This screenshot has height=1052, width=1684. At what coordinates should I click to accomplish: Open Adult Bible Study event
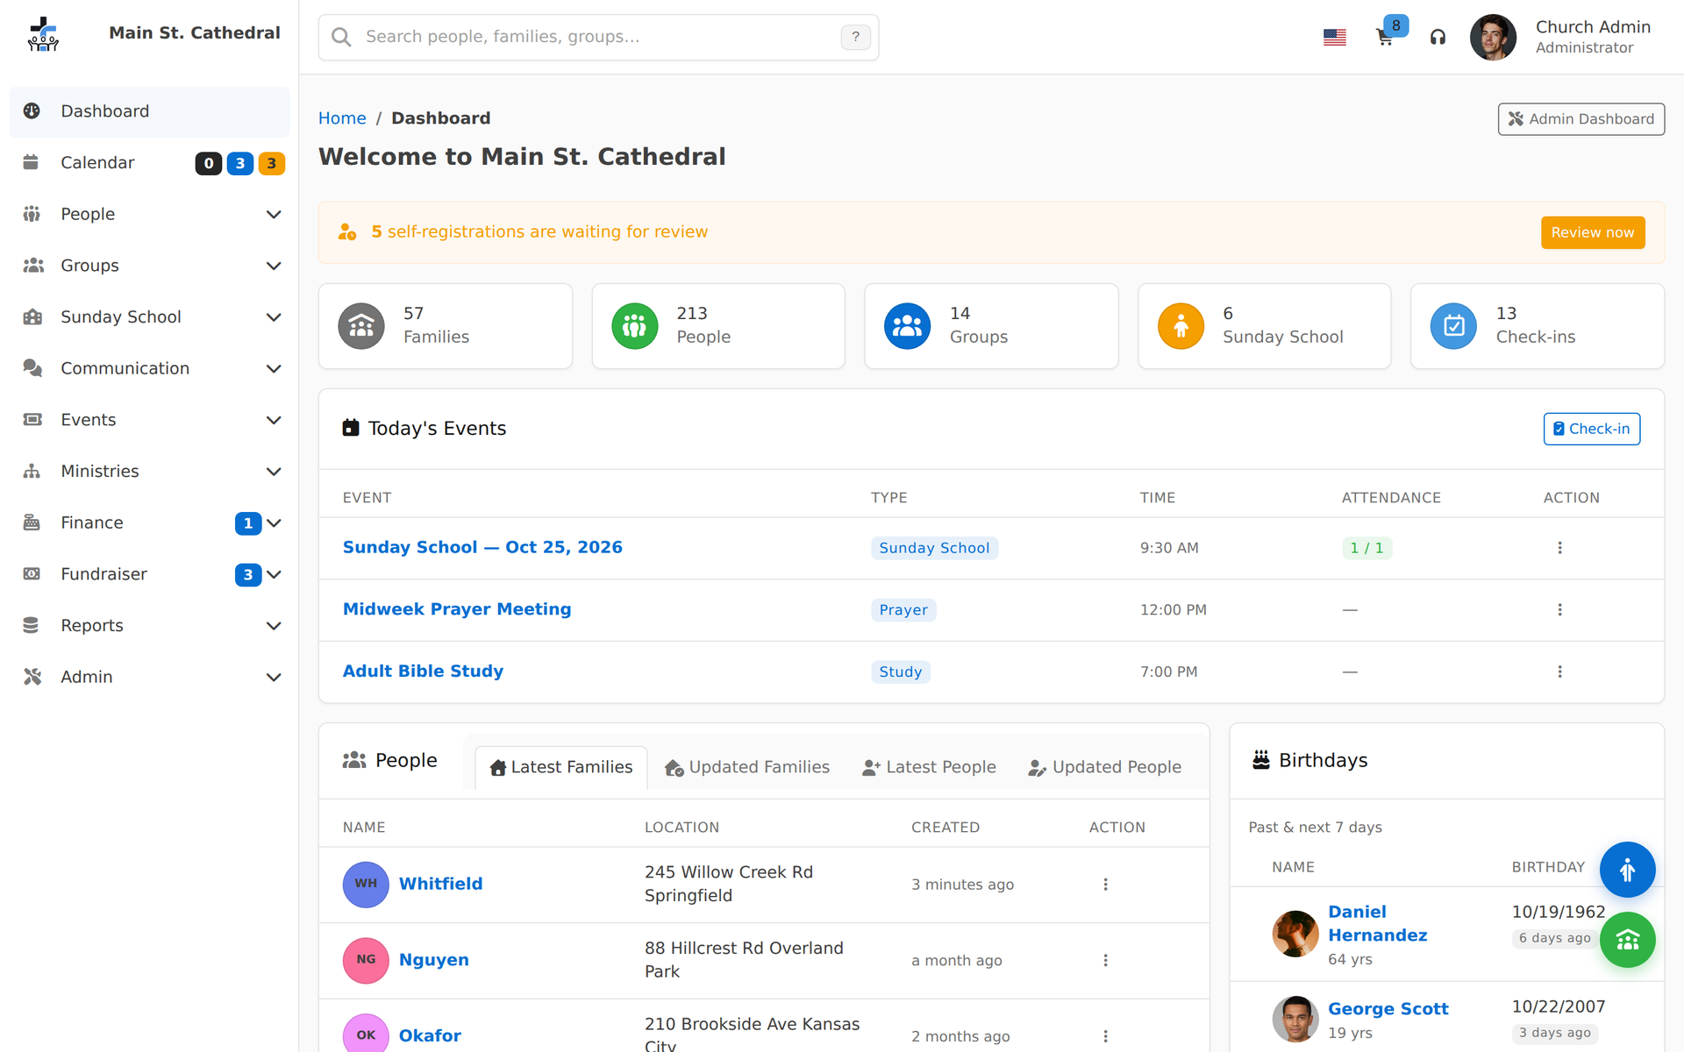click(423, 672)
